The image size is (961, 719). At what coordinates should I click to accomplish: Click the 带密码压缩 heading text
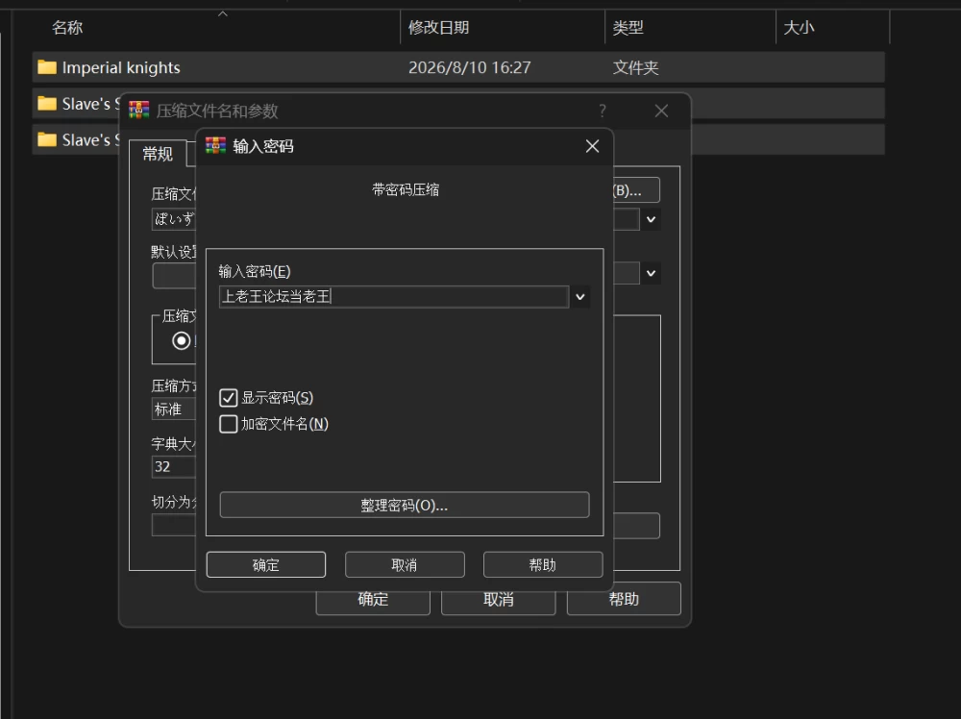406,189
